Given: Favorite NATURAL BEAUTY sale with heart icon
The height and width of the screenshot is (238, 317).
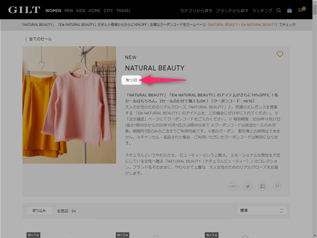Looking at the screenshot, I should [280, 54].
